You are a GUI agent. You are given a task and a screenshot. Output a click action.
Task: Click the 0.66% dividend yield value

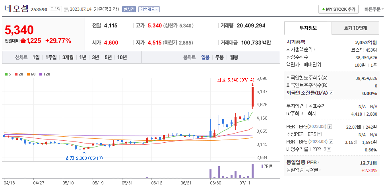371,149
